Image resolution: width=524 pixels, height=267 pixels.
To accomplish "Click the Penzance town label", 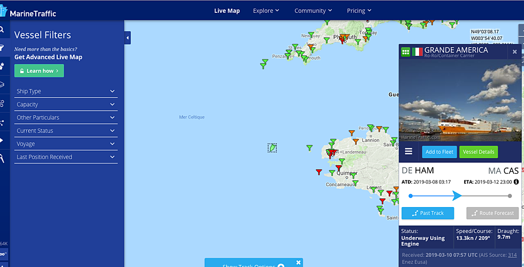I will (282, 56).
